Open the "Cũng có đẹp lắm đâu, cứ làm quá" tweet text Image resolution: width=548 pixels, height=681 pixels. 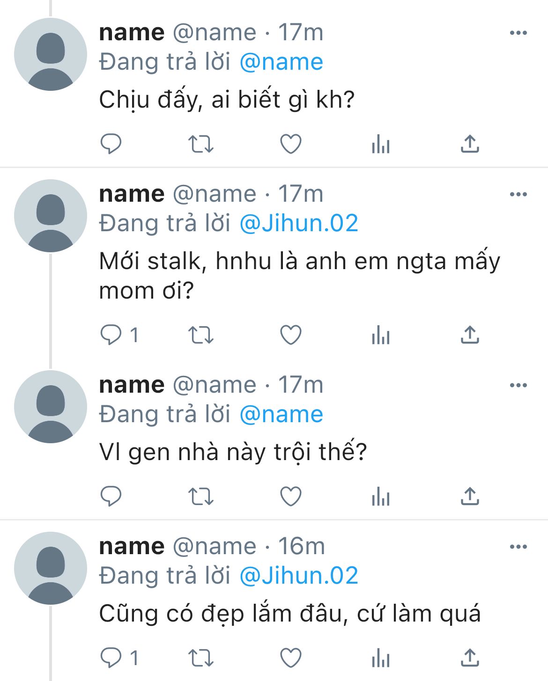pos(289,614)
